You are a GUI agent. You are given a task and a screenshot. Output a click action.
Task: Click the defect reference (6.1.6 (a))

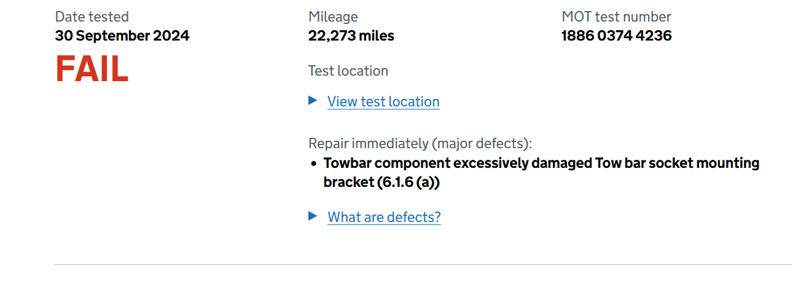coord(408,183)
